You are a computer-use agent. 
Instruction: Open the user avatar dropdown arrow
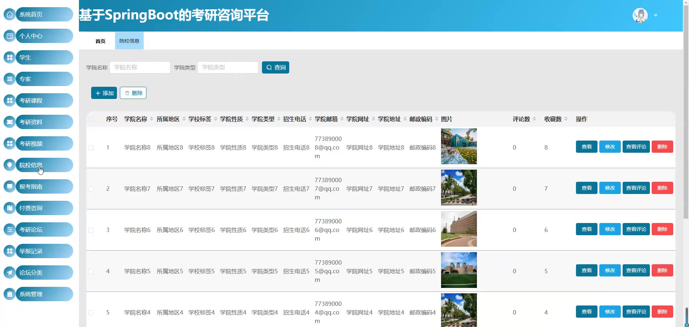point(656,15)
